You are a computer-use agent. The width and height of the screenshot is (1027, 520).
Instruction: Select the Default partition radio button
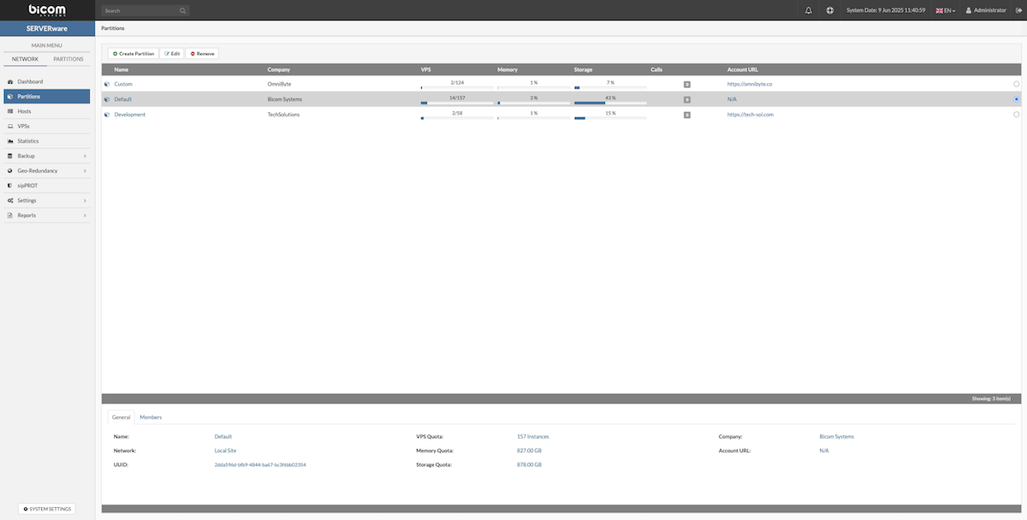(x=1016, y=99)
